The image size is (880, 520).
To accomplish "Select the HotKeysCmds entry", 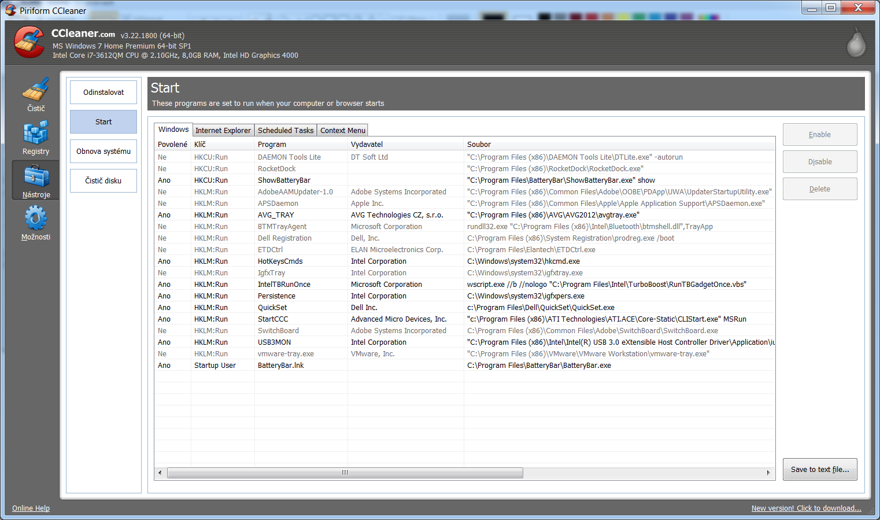I will [465, 261].
